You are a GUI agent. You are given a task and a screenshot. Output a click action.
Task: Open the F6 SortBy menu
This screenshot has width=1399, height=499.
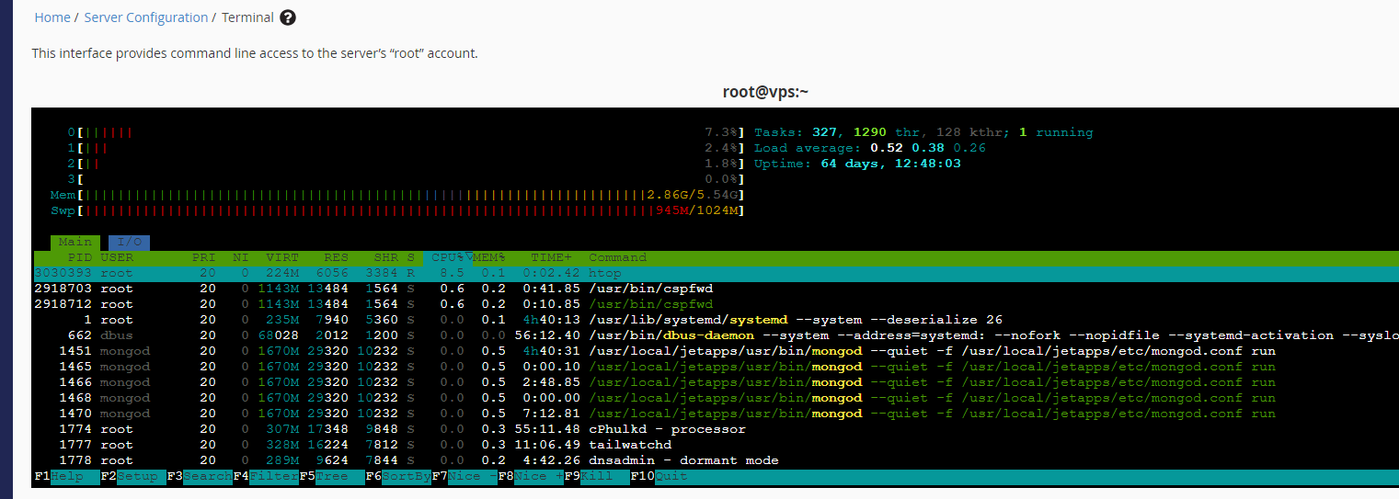398,476
